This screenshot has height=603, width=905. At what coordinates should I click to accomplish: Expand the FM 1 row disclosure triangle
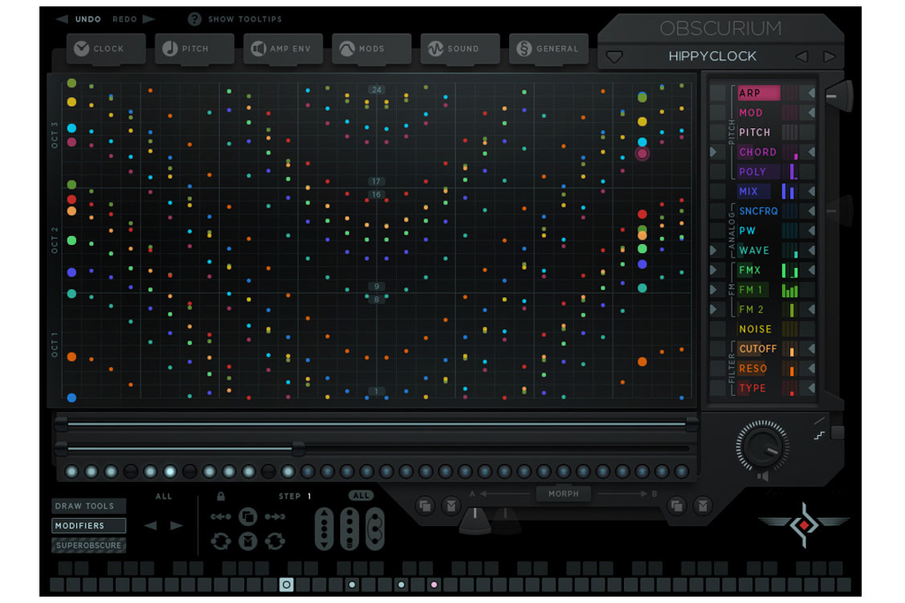tap(714, 289)
